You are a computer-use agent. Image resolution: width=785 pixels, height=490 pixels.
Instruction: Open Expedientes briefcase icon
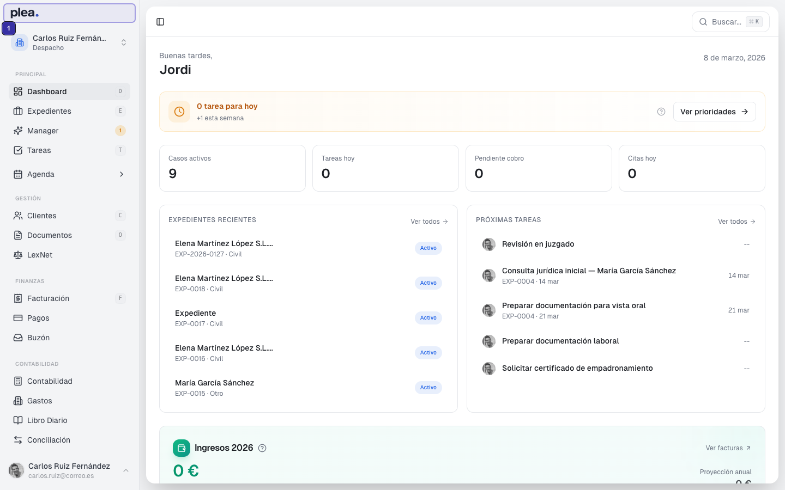point(18,111)
